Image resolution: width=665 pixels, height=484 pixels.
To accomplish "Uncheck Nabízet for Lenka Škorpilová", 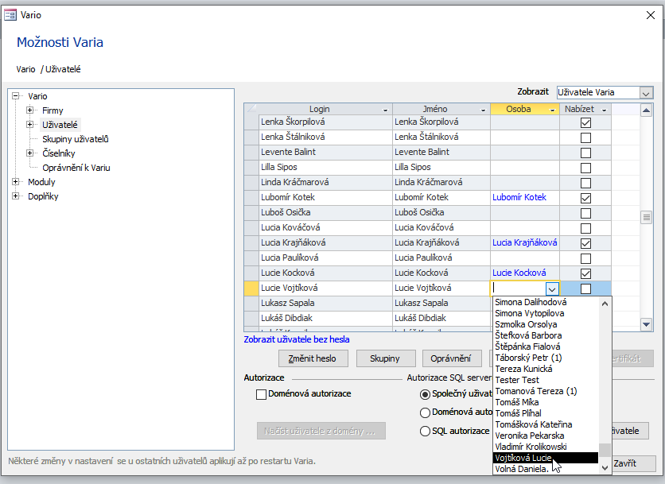I will (585, 123).
